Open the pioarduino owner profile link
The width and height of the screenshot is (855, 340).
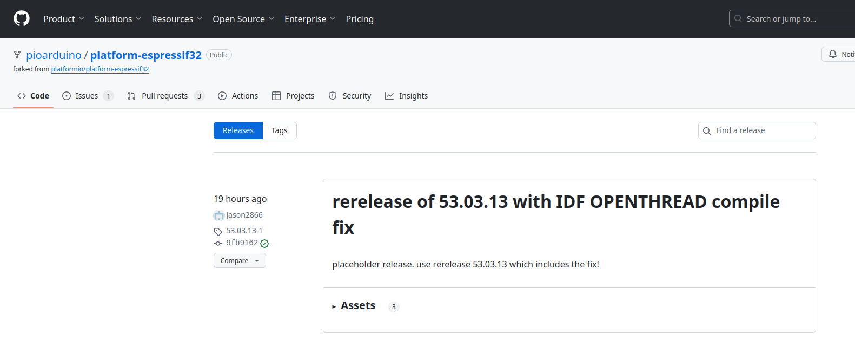[x=54, y=55]
